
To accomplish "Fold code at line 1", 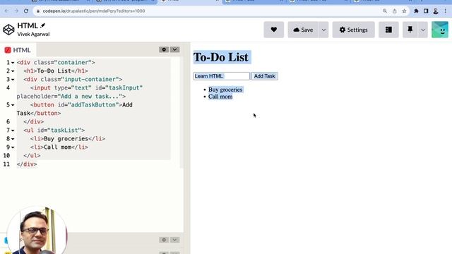I will 13,63.
